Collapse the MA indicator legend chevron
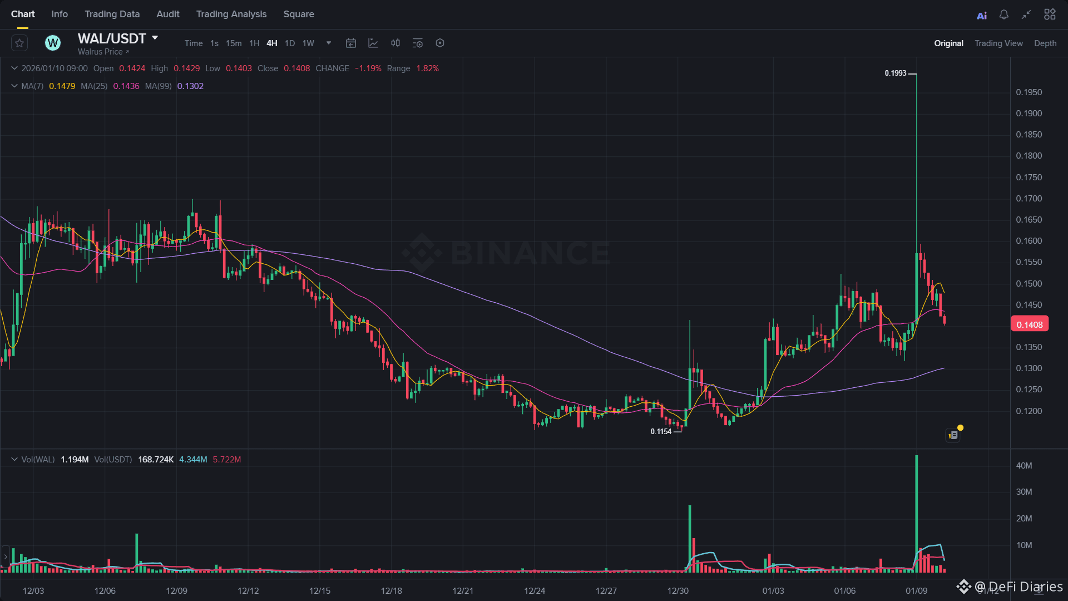The height and width of the screenshot is (601, 1068). tap(14, 86)
